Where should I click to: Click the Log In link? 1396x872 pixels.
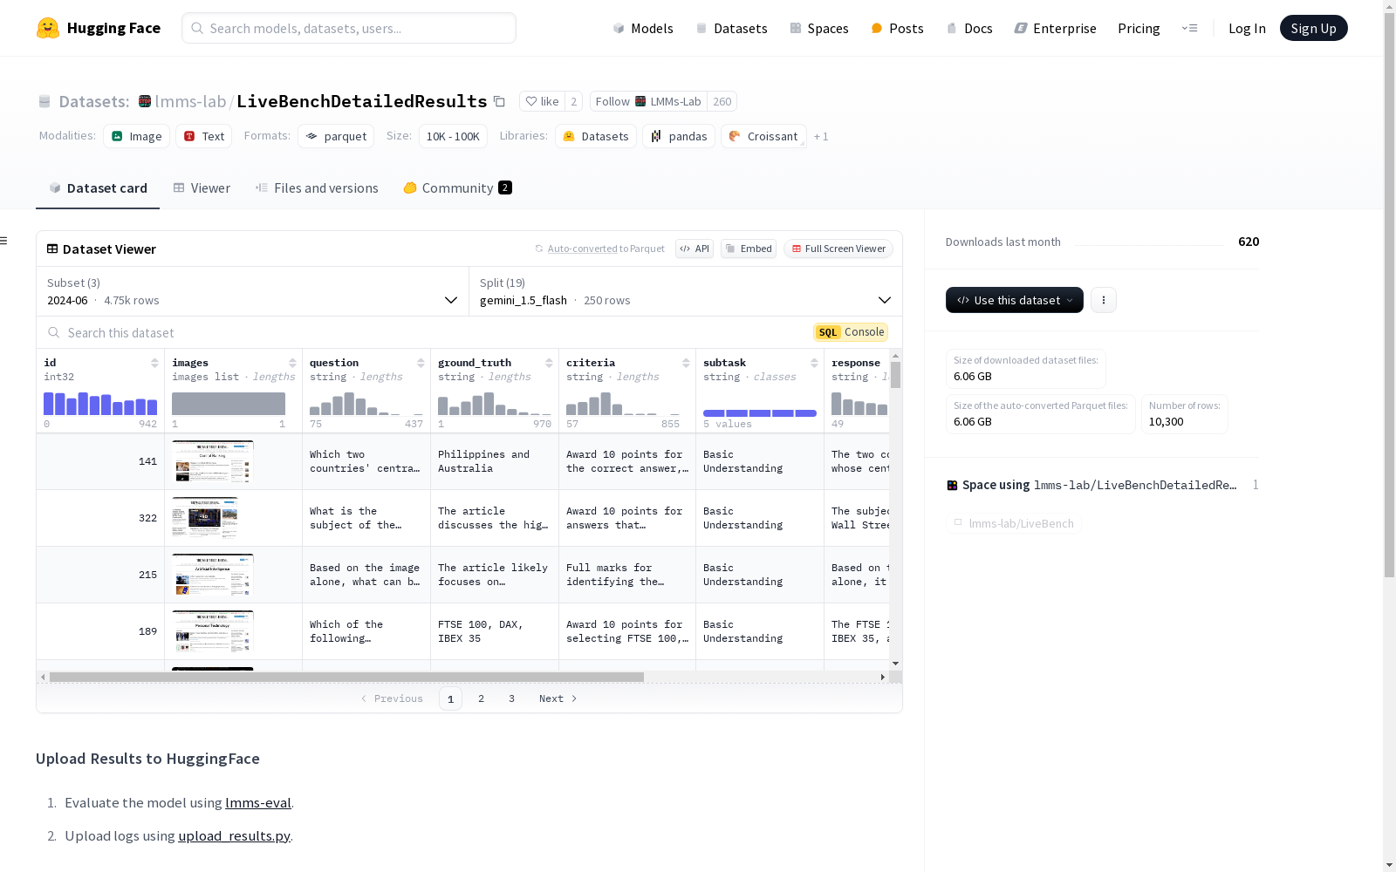click(1247, 28)
